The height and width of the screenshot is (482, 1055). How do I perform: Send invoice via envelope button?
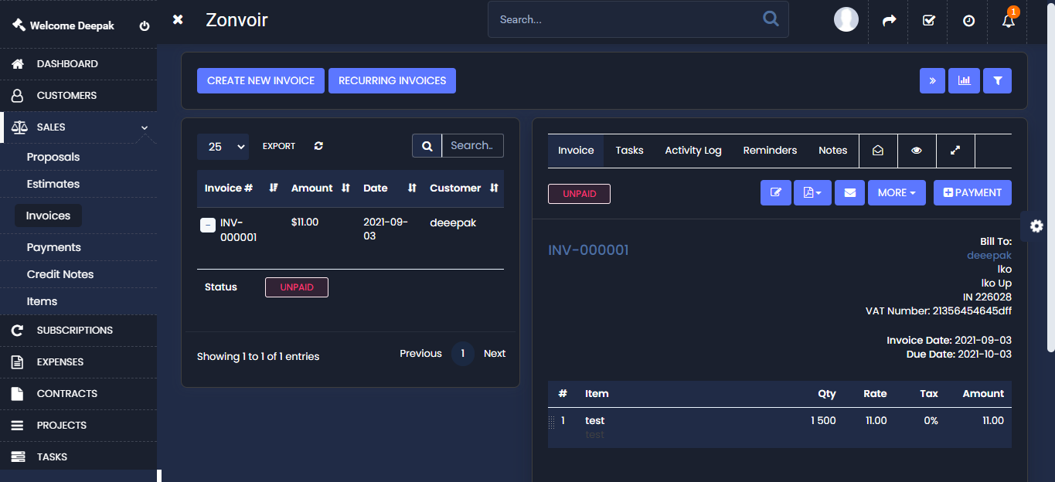pos(849,193)
